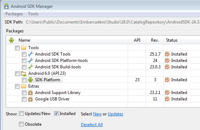The width and height of the screenshot is (200, 130).
Task: Check the Android Support Library checkbox
Action: coord(24,93)
